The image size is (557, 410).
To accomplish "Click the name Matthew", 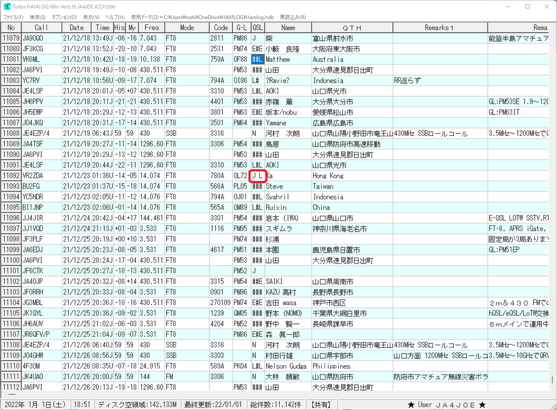I will tap(278, 59).
